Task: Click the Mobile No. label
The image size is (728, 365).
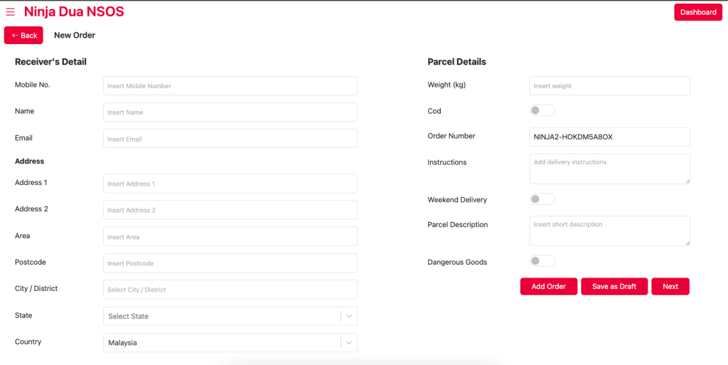Action: [x=33, y=85]
